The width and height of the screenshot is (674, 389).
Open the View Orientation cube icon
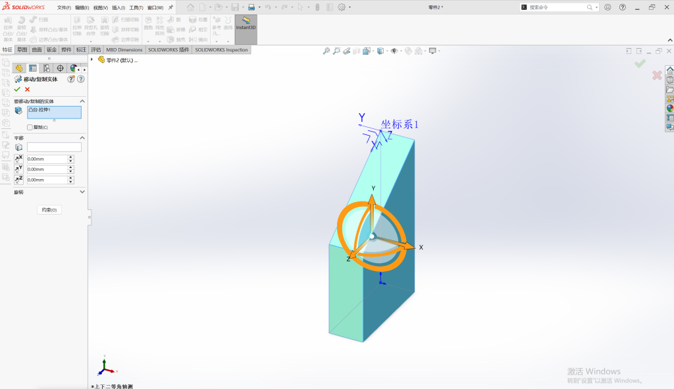tap(366, 51)
